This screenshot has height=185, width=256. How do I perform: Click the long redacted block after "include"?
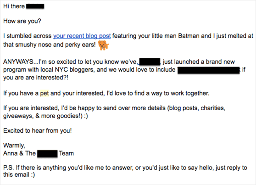coord(208,70)
